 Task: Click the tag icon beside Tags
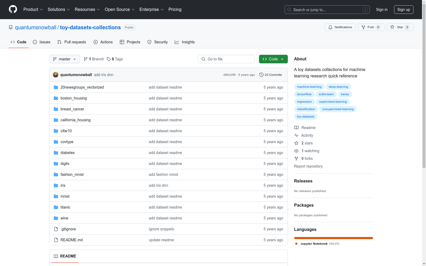point(109,59)
